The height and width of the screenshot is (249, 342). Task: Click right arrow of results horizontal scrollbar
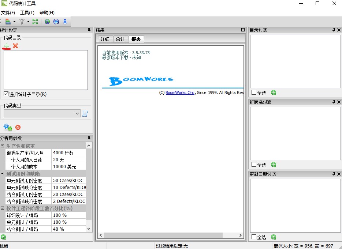(x=240, y=235)
